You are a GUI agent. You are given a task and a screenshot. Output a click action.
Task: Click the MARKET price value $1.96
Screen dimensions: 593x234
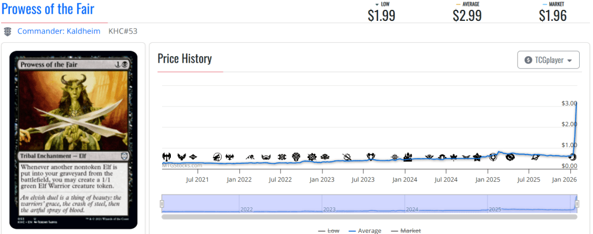553,16
